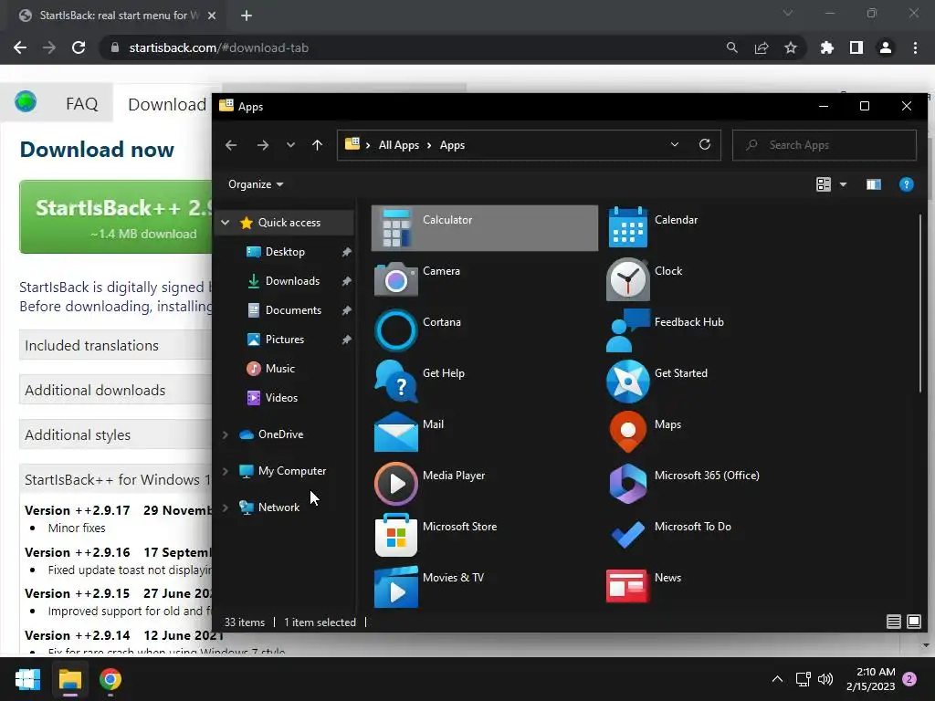
Task: Open the view options dropdown arrow
Action: click(x=843, y=184)
